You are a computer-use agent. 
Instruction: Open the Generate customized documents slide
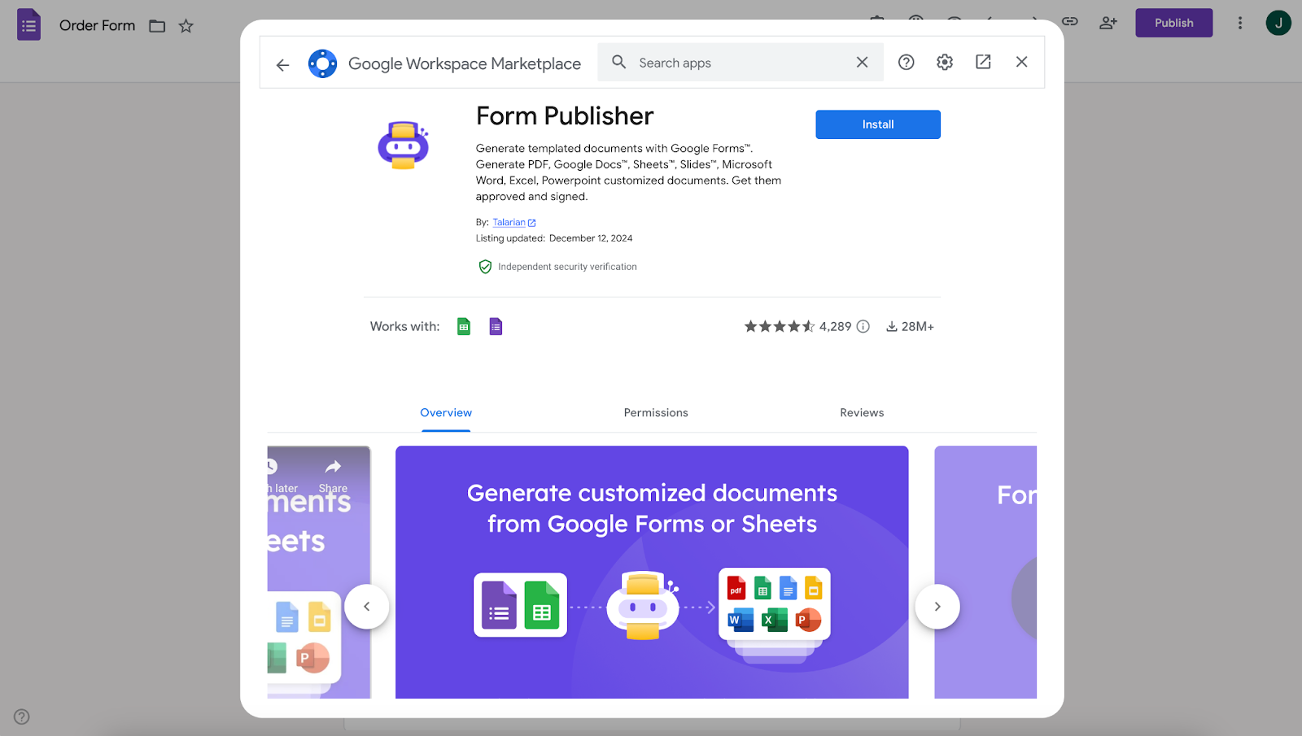652,572
